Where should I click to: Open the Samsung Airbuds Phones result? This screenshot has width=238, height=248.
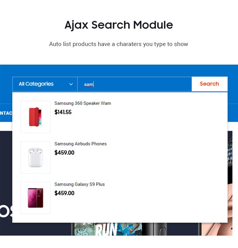click(80, 144)
